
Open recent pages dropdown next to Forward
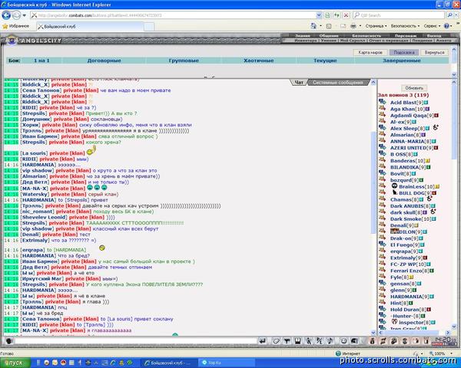[24, 15]
